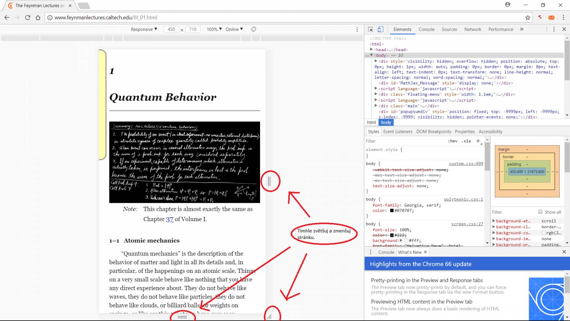
Task: Click the orange mail extension icon
Action: pyautogui.click(x=551, y=17)
